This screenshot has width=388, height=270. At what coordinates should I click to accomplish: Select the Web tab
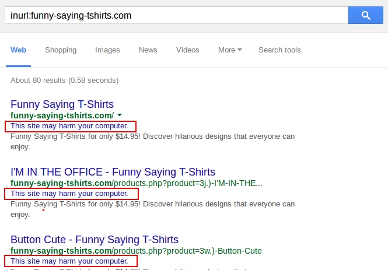tap(18, 50)
